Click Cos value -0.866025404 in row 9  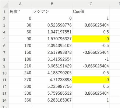coord(91,66)
